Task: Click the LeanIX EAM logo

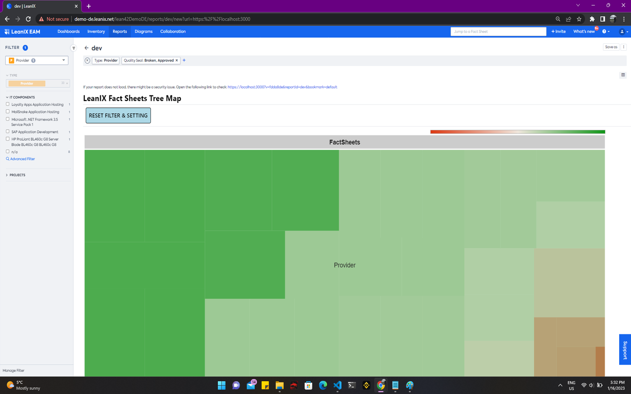Action: (x=22, y=32)
